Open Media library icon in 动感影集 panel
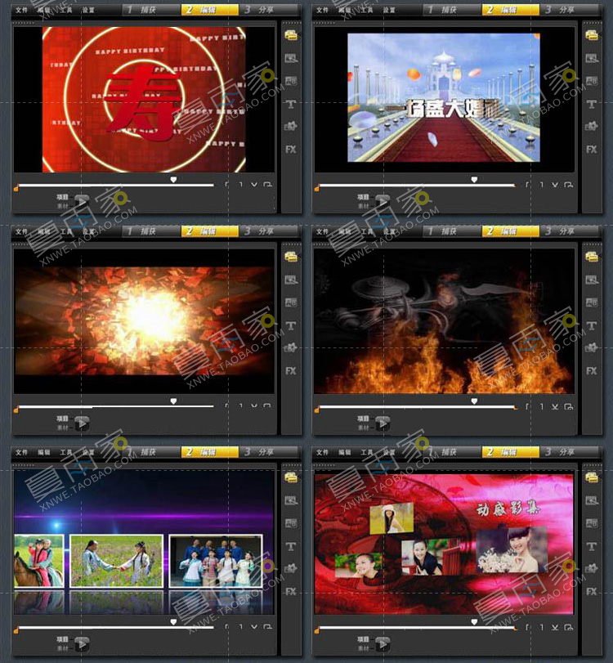The height and width of the screenshot is (663, 613). tap(592, 477)
